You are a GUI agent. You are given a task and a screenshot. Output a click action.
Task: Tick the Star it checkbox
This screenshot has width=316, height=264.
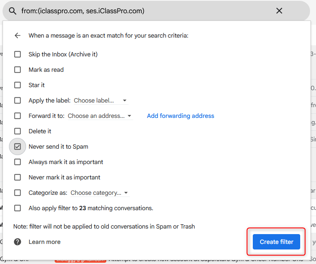18,85
